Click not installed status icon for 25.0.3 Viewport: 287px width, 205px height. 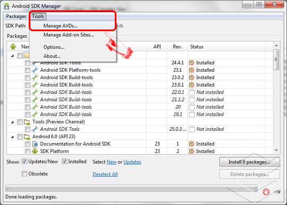tap(191, 129)
